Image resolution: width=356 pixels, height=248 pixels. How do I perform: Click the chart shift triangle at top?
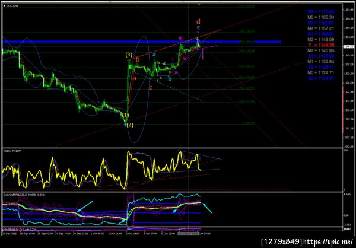click(x=199, y=4)
